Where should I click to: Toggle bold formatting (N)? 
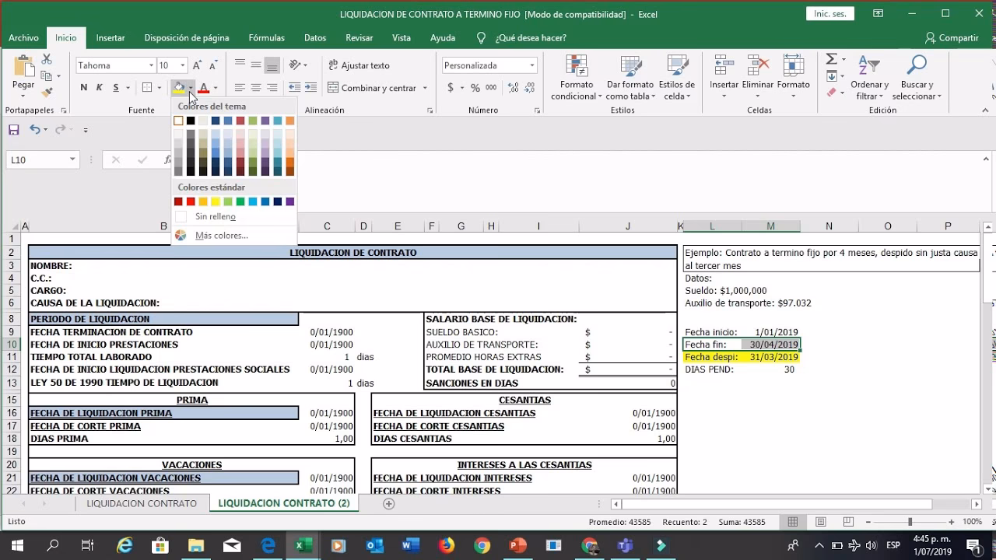[83, 88]
